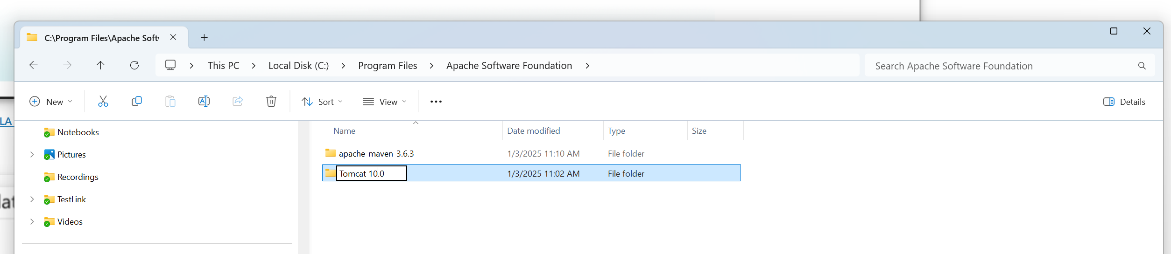Viewport: 1171px width, 254px height.
Task: Open the Sort dropdown menu
Action: coord(322,102)
